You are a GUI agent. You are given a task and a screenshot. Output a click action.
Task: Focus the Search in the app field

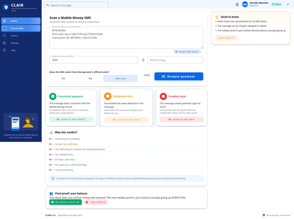click(76, 5)
